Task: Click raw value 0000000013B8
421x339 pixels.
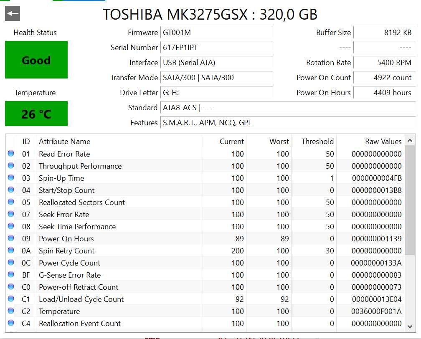Action: tap(377, 190)
